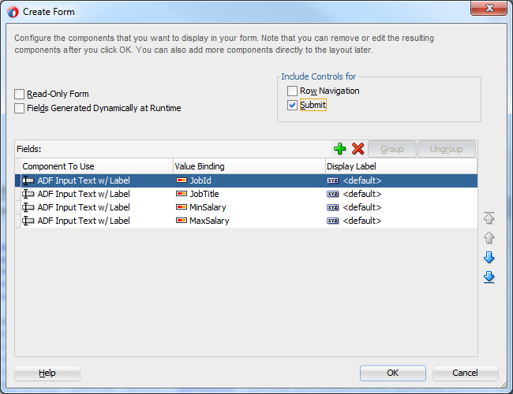This screenshot has height=394, width=513.
Task: Click <default> display label for JobId
Action: (x=361, y=180)
